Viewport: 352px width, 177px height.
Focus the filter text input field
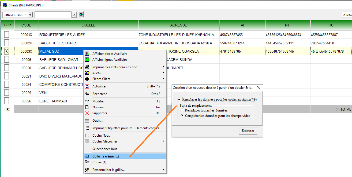click(53, 15)
